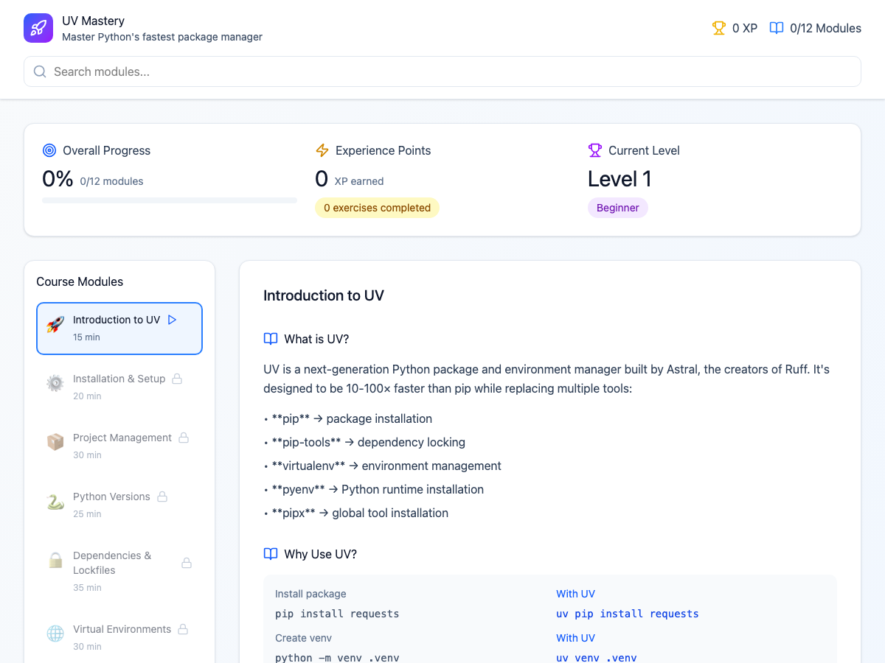Open the Virtual Environments module

pyautogui.click(x=119, y=638)
